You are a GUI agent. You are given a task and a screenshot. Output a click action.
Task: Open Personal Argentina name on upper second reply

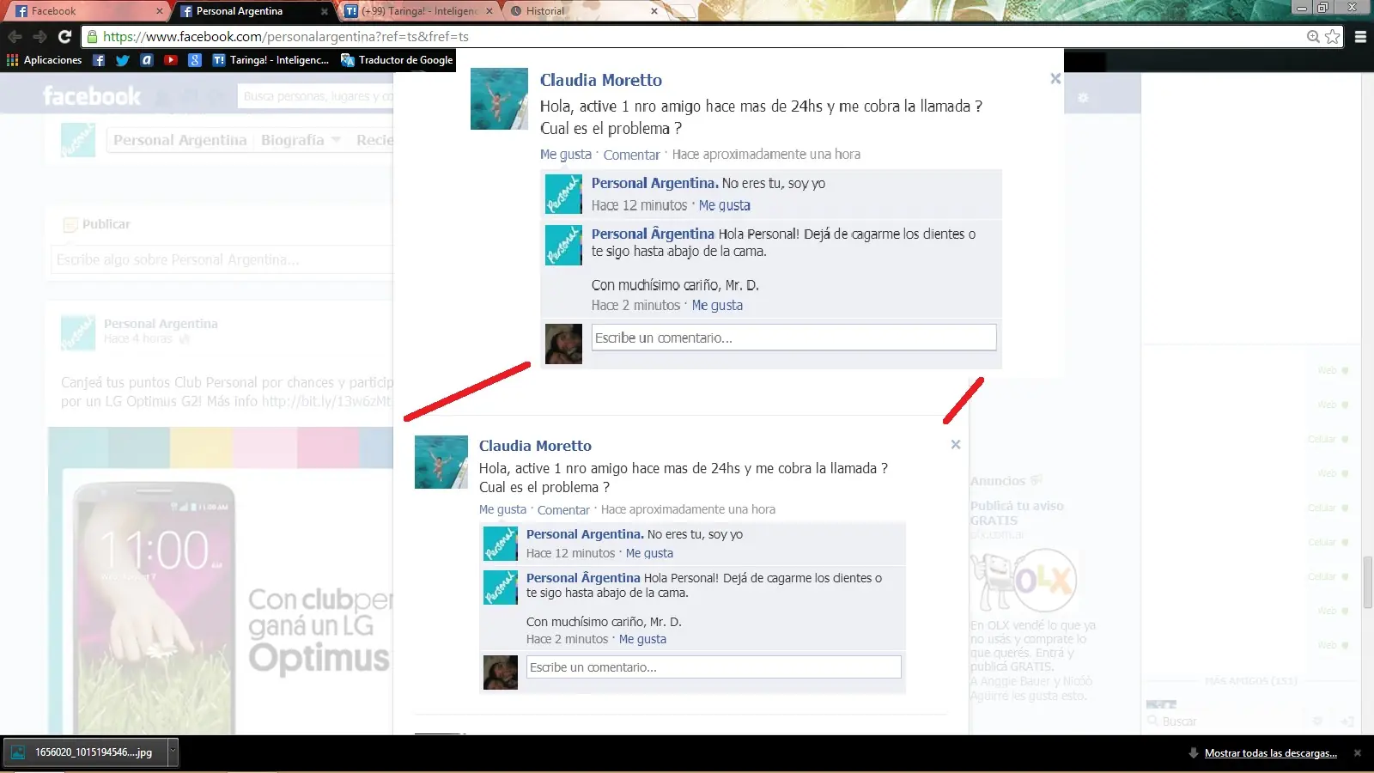[x=653, y=234]
